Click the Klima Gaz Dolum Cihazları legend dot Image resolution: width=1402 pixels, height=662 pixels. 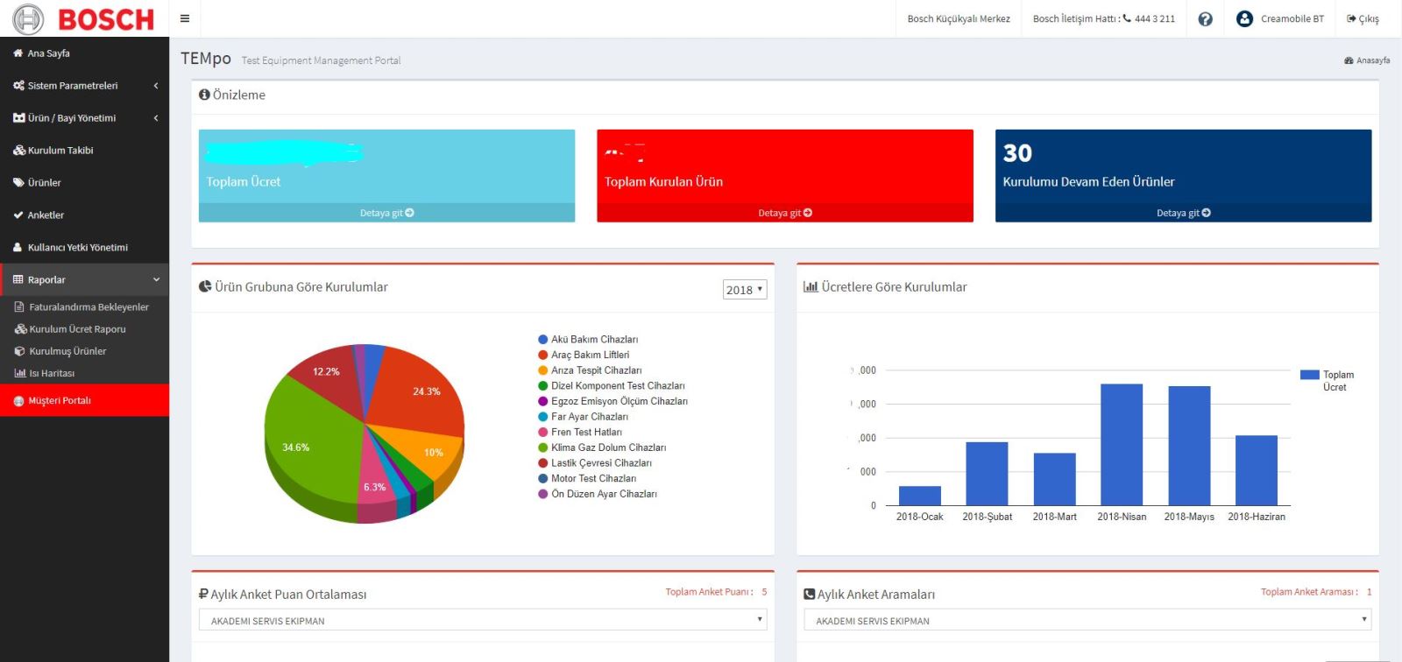click(543, 447)
